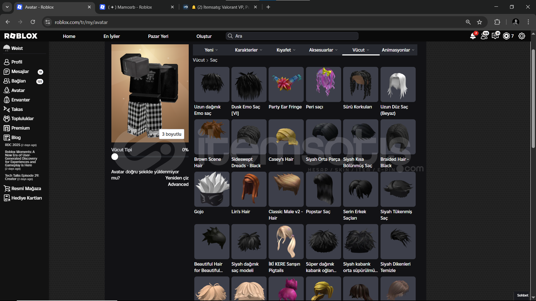The height and width of the screenshot is (301, 536).
Task: Select İKİ KERE Sarışın Pigtails item
Action: [x=286, y=242]
